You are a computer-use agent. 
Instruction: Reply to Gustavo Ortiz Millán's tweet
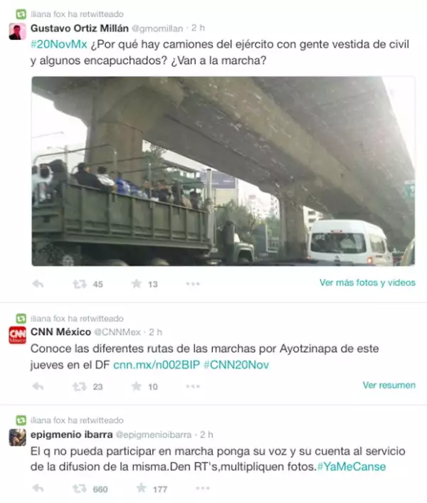[x=38, y=284]
